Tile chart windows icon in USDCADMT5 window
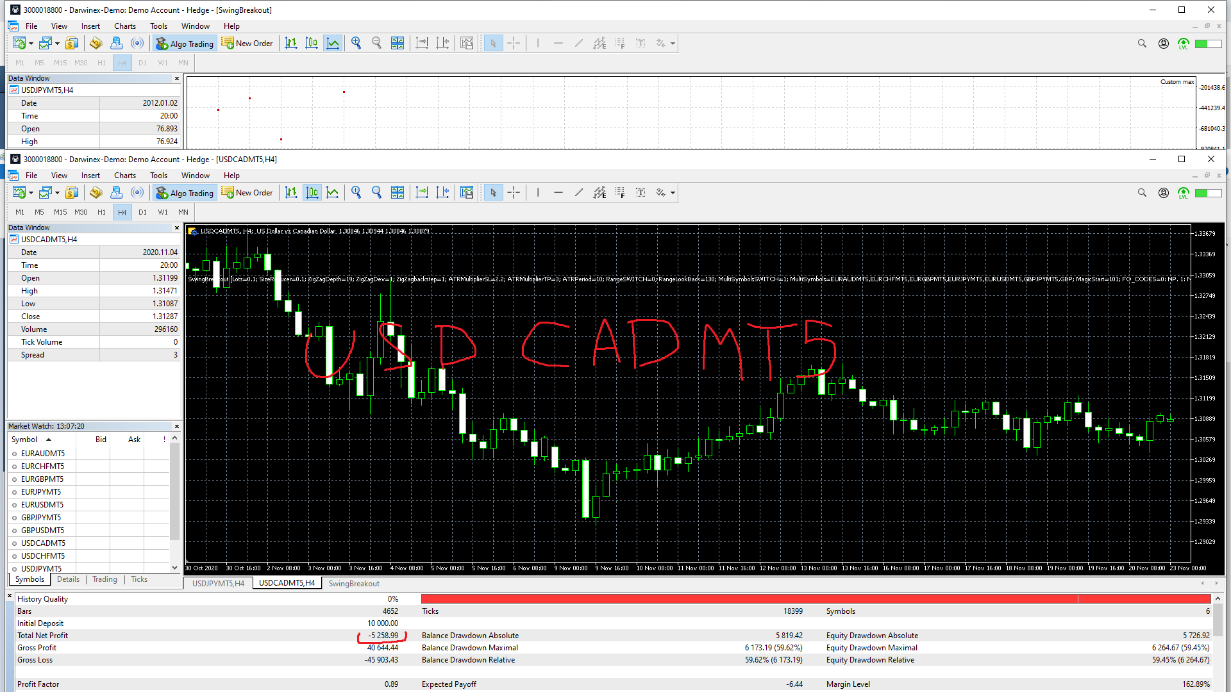 [398, 193]
